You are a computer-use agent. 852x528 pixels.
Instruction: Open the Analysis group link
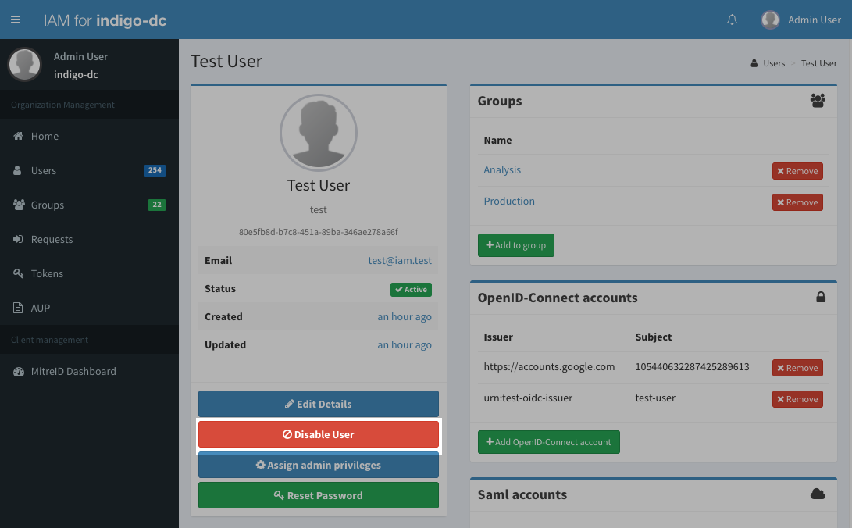click(502, 169)
